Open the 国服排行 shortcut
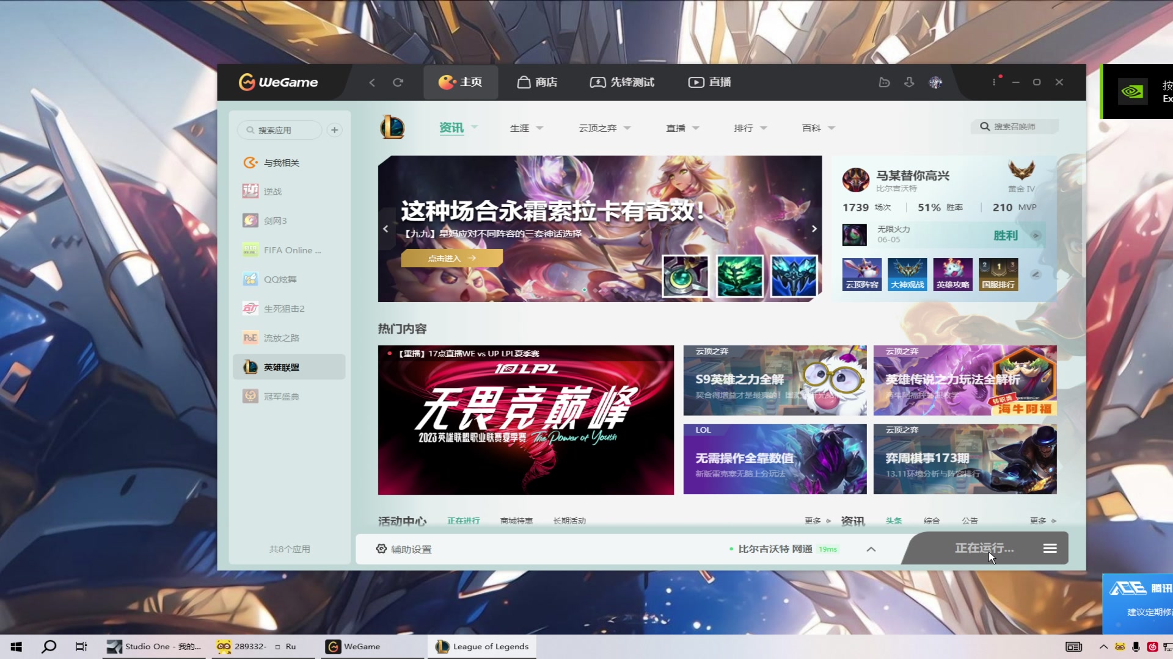The image size is (1173, 659). (998, 274)
